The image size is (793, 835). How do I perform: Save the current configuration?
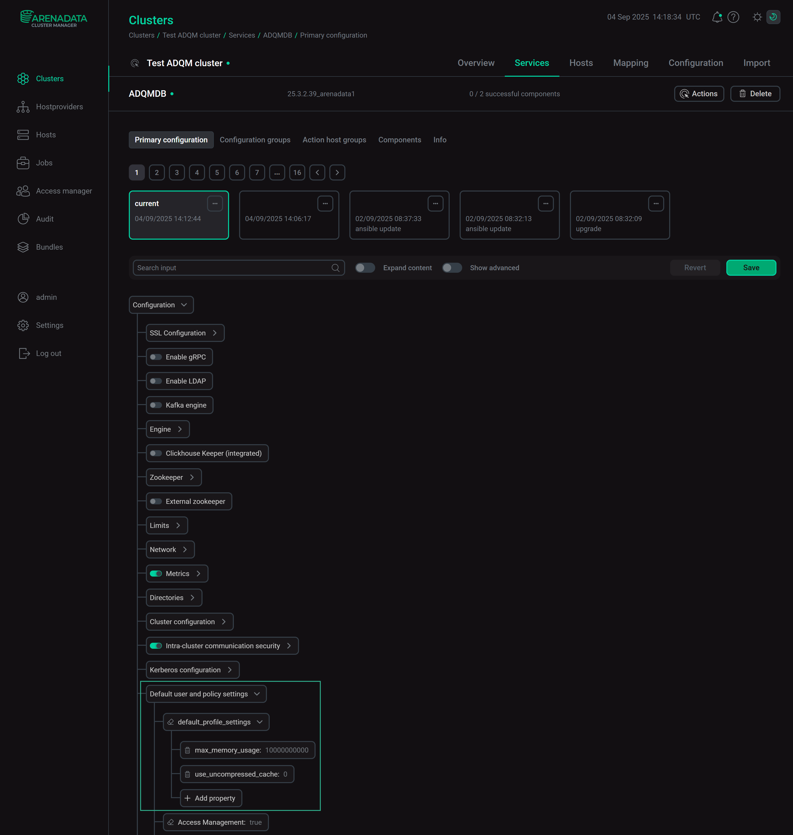751,268
